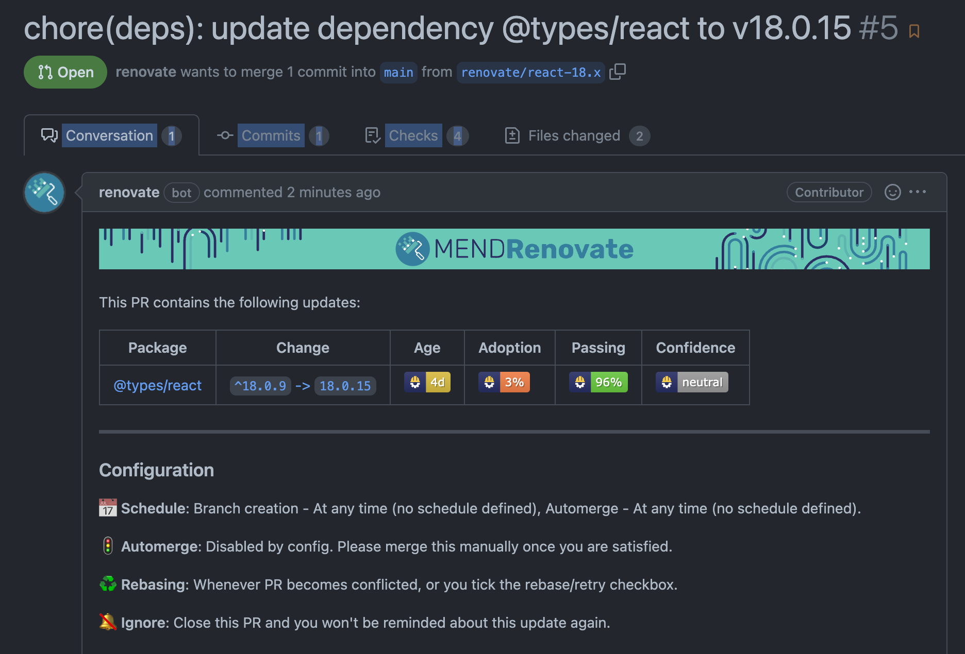Open the renovate/react-18.x head branch link
Screen dimensions: 965x654
coord(531,73)
